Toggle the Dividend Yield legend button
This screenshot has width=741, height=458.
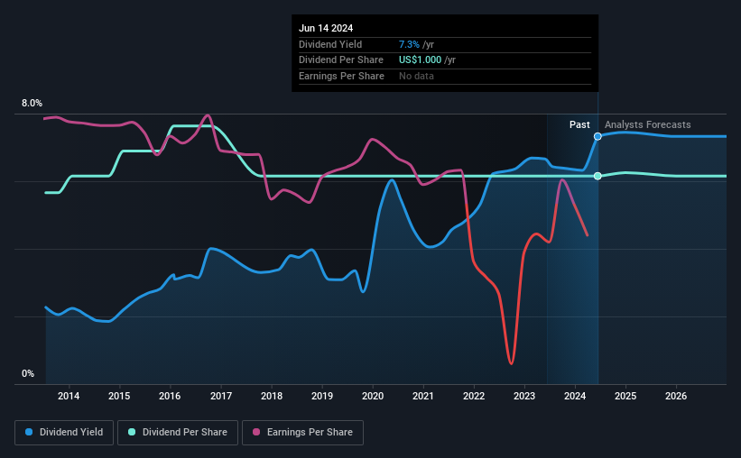(x=64, y=432)
